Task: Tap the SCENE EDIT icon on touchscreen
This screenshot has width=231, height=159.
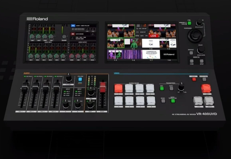Action: [142, 32]
